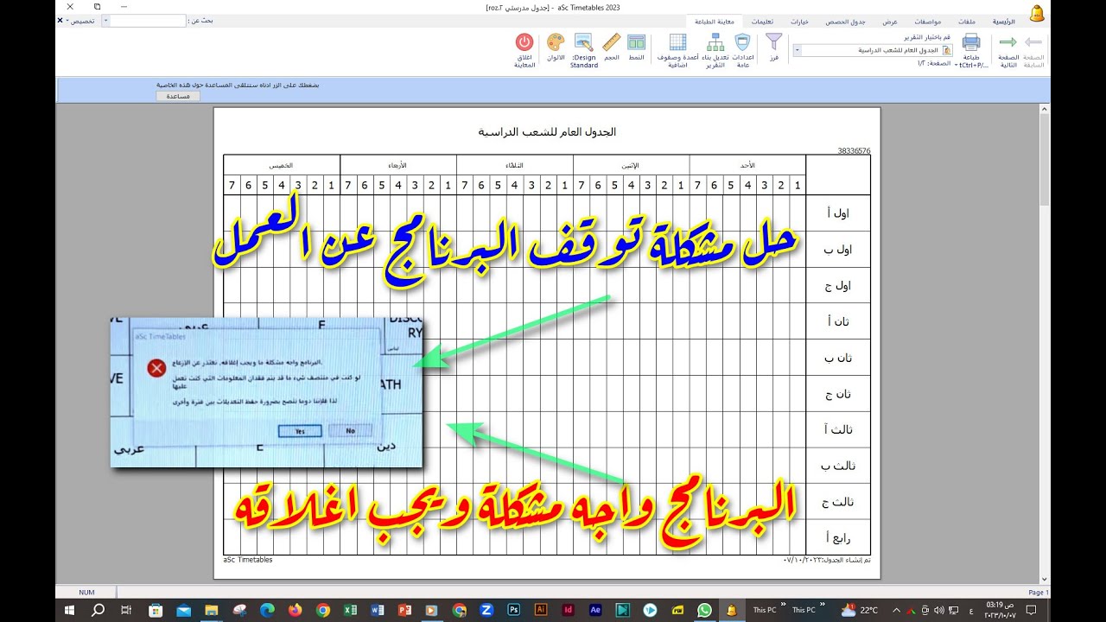
Task: Switch to الرئيسية ribbon tab
Action: click(1004, 20)
